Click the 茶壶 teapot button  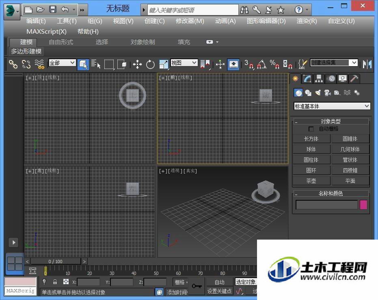[x=311, y=181]
